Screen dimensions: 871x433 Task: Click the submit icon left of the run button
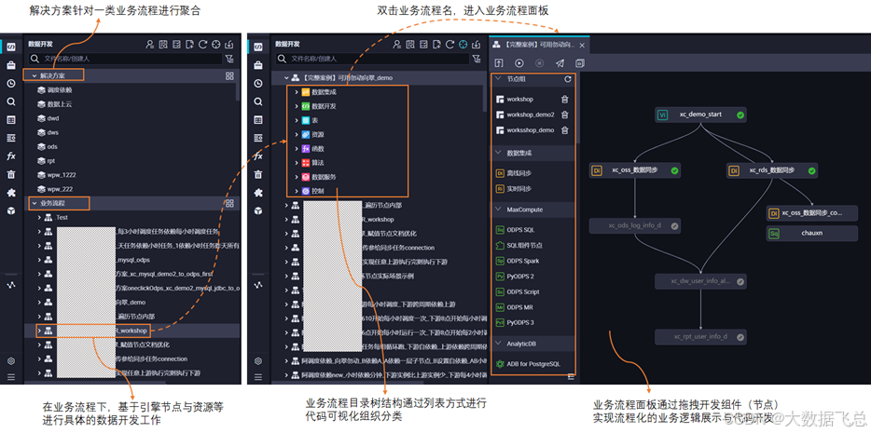coord(499,63)
